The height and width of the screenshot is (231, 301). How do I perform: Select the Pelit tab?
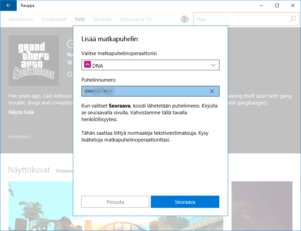80,19
